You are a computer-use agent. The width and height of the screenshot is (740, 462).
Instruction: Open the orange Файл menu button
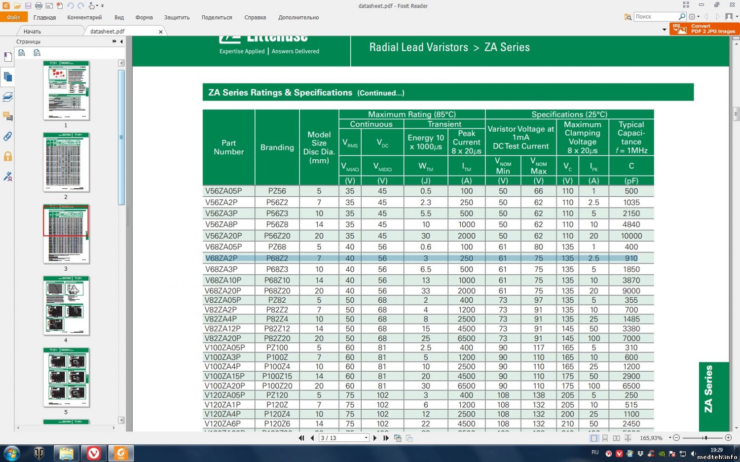tap(14, 17)
